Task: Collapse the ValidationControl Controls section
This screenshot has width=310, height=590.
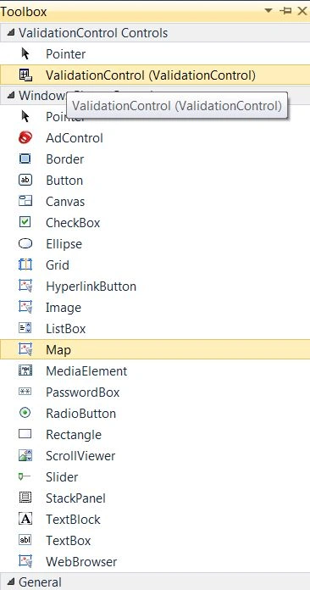Action: tap(11, 33)
